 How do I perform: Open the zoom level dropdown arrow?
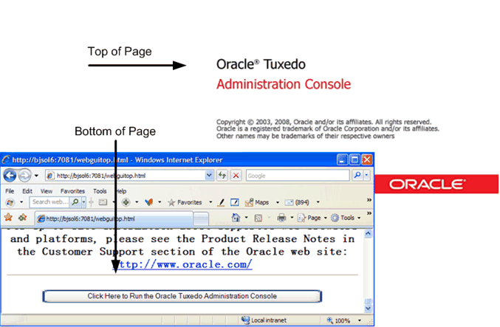360,320
